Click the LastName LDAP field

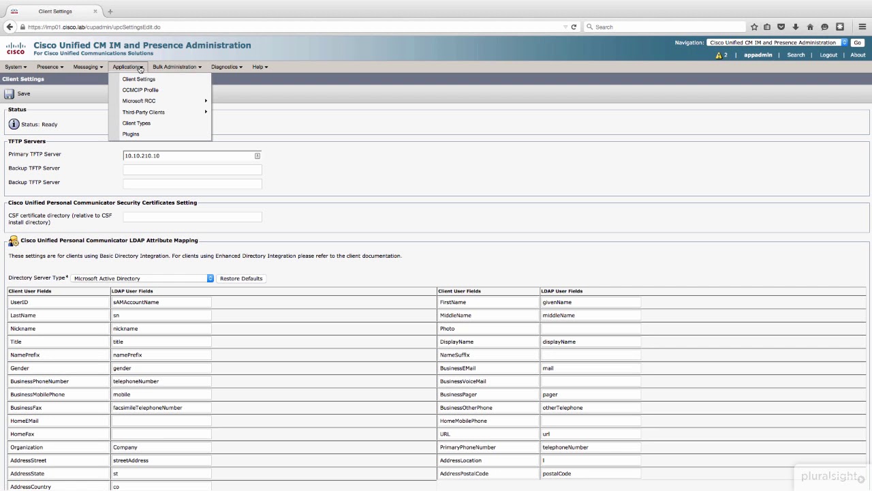click(161, 316)
